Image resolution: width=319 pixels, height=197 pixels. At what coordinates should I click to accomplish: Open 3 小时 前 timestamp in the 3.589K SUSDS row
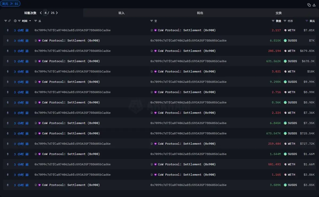click(x=21, y=185)
